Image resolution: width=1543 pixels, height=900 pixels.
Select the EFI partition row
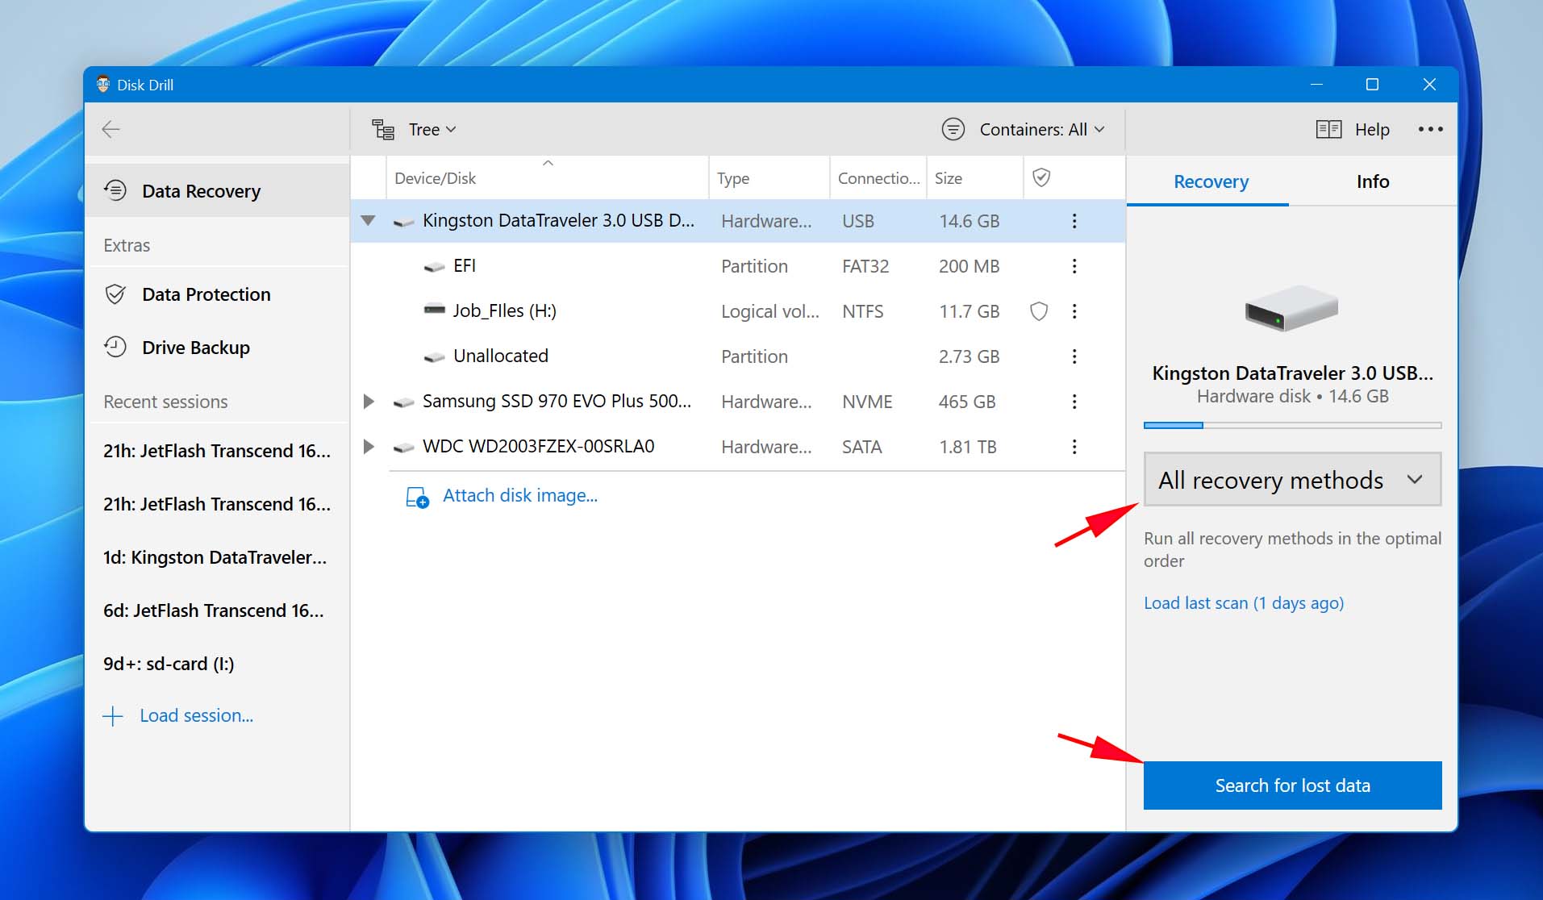[737, 265]
